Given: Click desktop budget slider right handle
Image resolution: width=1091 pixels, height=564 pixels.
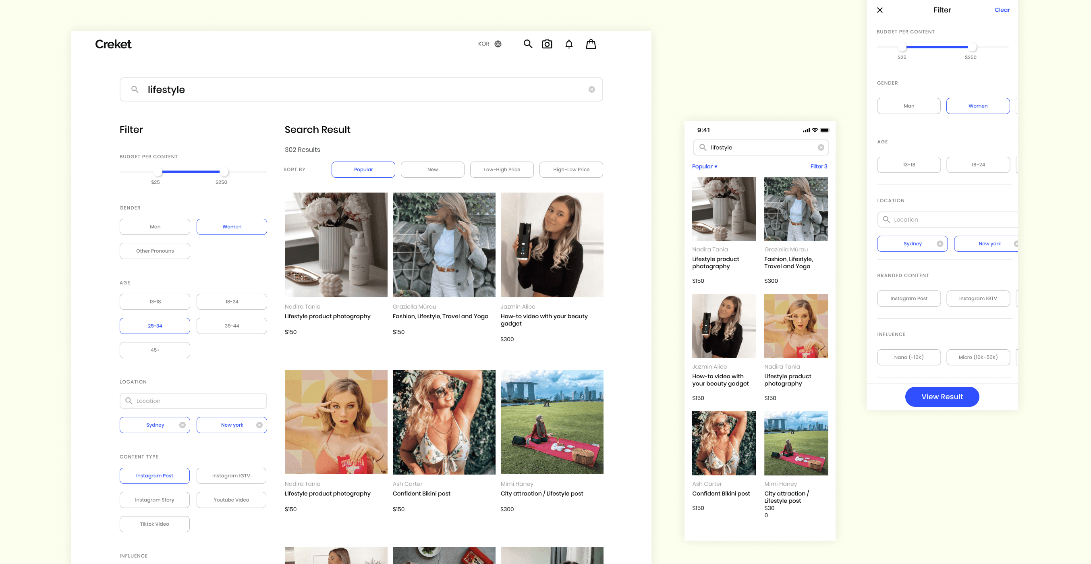Looking at the screenshot, I should point(224,172).
